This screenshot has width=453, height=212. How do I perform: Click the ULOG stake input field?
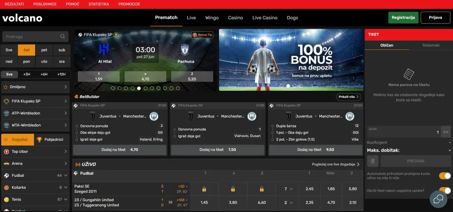(404, 132)
